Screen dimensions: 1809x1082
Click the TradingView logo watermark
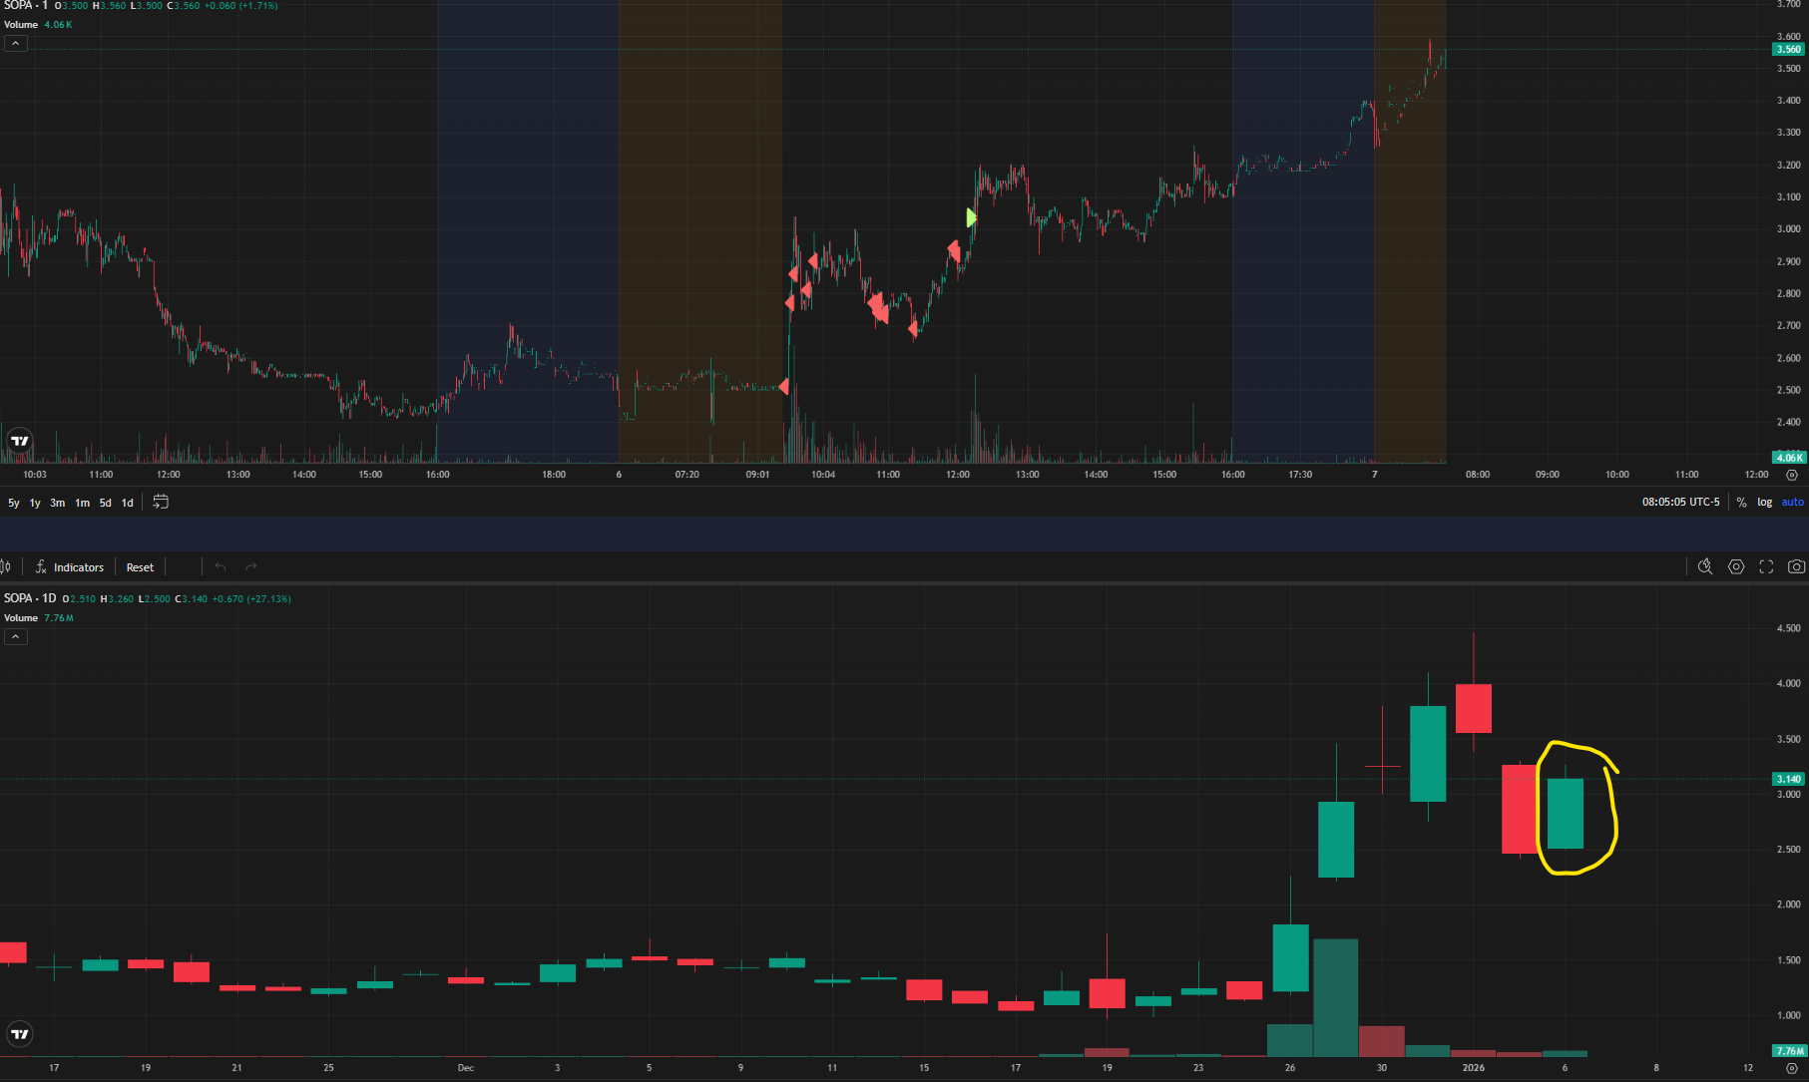(x=18, y=440)
